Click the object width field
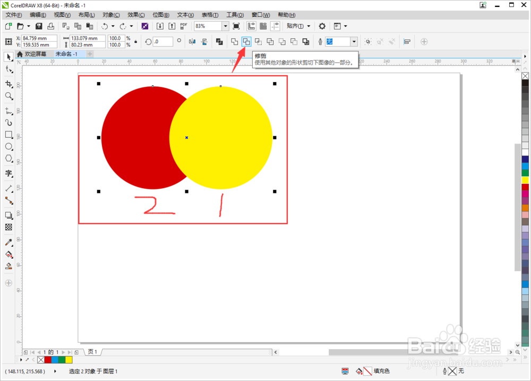This screenshot has width=531, height=381. click(x=88, y=38)
